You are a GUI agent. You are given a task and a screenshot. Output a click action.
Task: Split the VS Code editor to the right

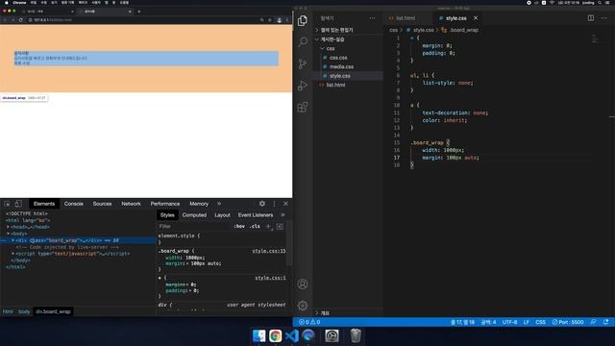591,18
